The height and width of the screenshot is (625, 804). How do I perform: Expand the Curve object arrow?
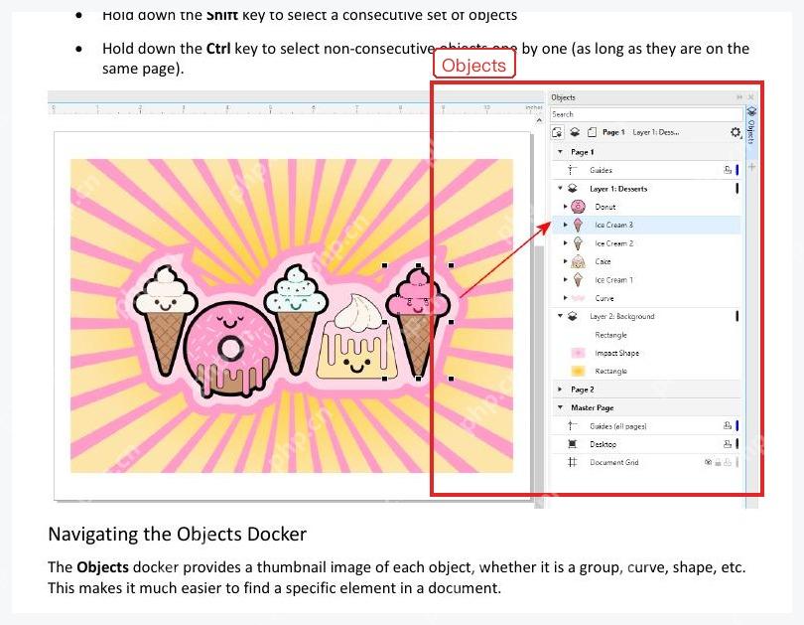566,298
